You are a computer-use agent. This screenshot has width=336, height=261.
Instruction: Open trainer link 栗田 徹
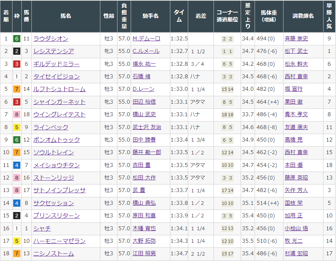294,102
